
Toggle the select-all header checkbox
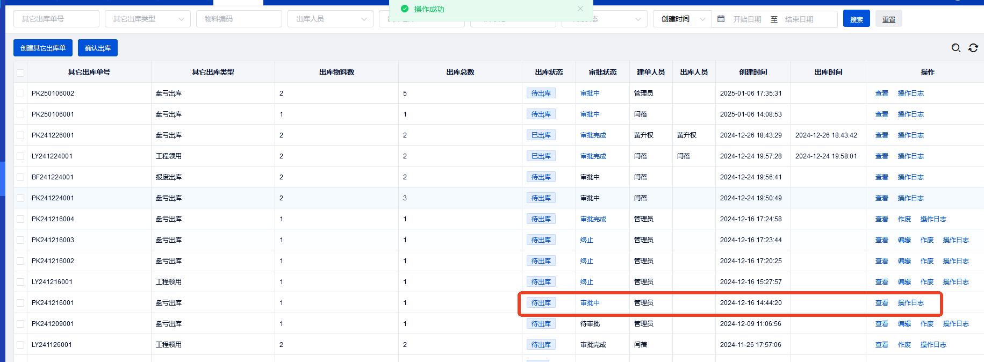(20, 73)
